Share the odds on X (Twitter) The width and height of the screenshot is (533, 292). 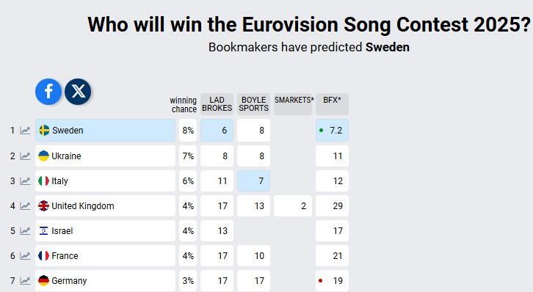[x=78, y=92]
